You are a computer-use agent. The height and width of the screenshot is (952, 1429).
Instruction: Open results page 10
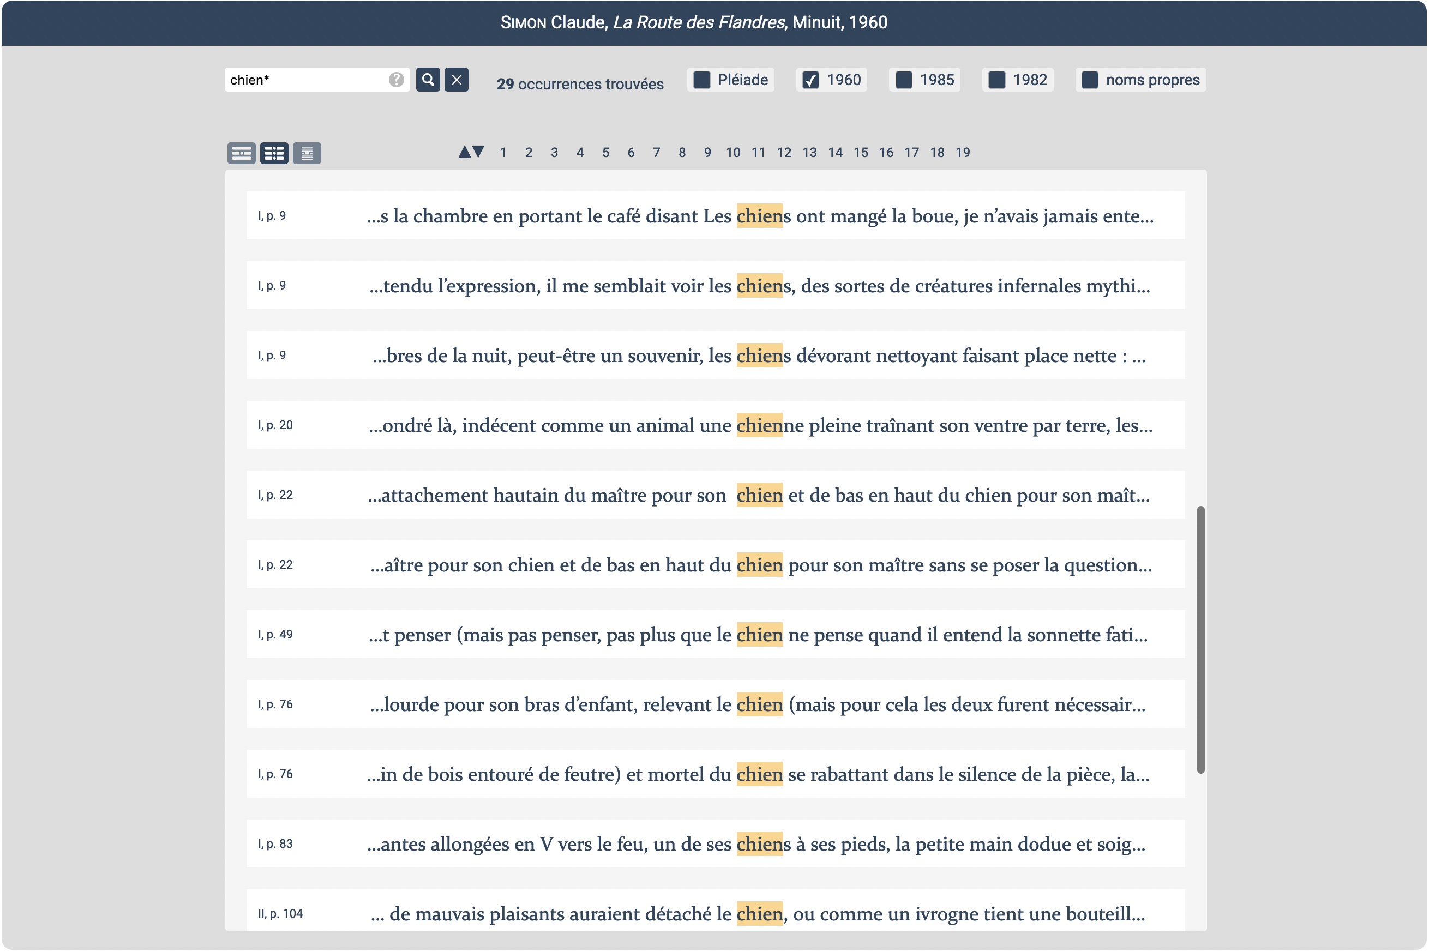[x=732, y=152]
